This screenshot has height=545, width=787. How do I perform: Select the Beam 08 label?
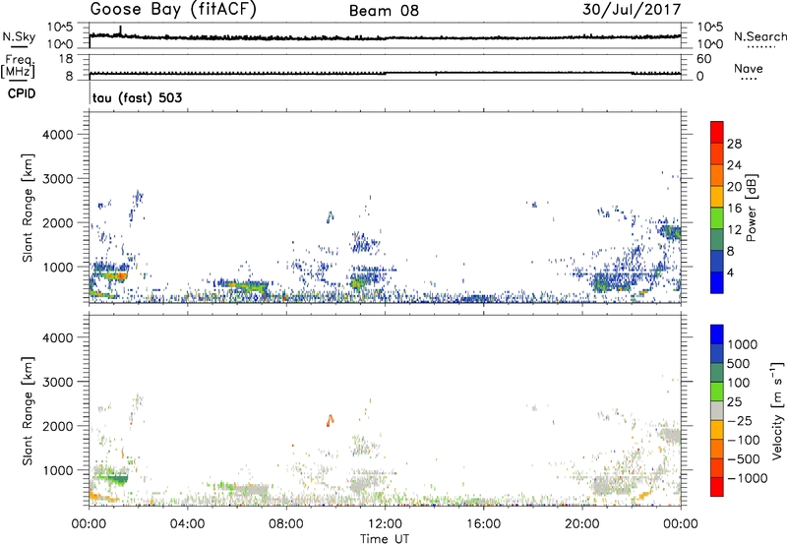click(384, 11)
